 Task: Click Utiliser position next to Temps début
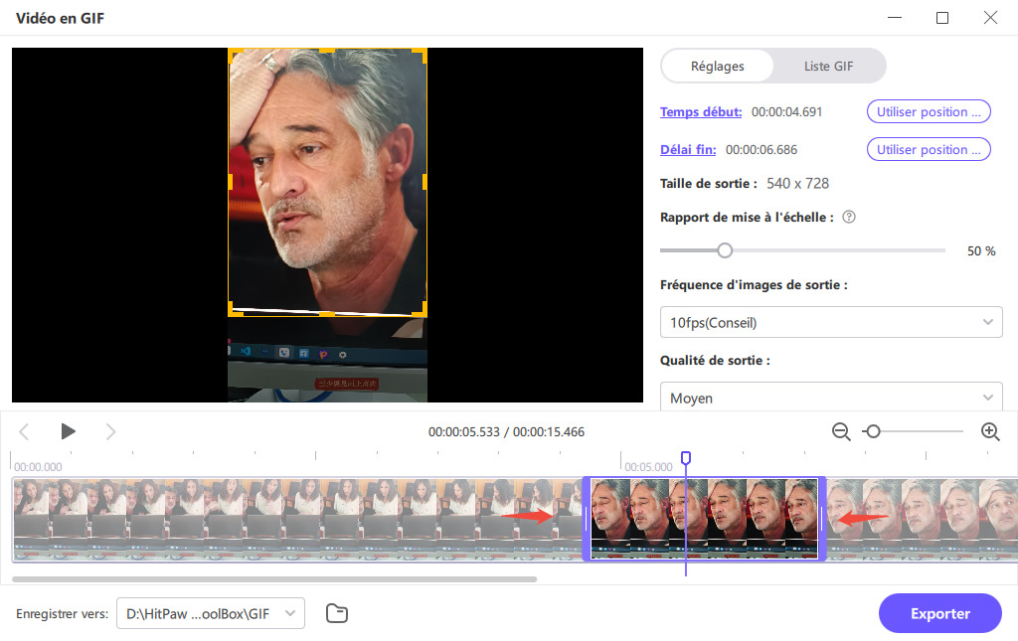click(x=929, y=111)
